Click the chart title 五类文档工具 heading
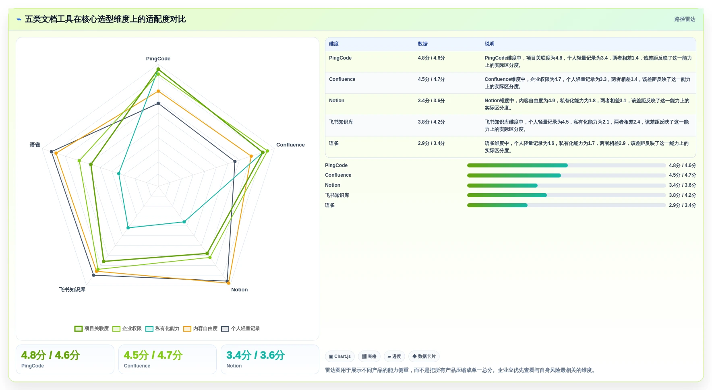 coord(105,19)
